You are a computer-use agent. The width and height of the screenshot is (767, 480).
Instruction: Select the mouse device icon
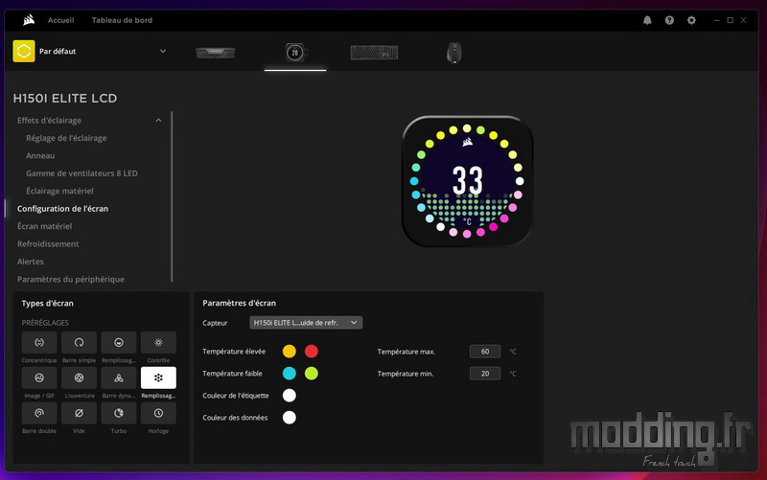click(453, 53)
